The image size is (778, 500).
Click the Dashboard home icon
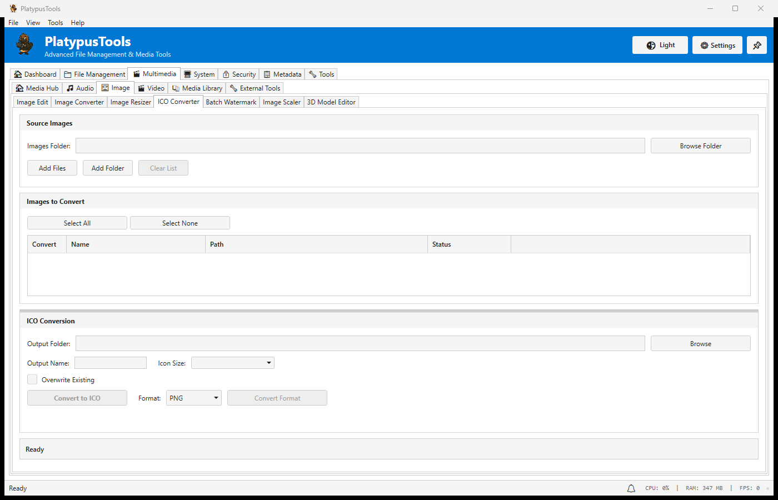tap(17, 74)
